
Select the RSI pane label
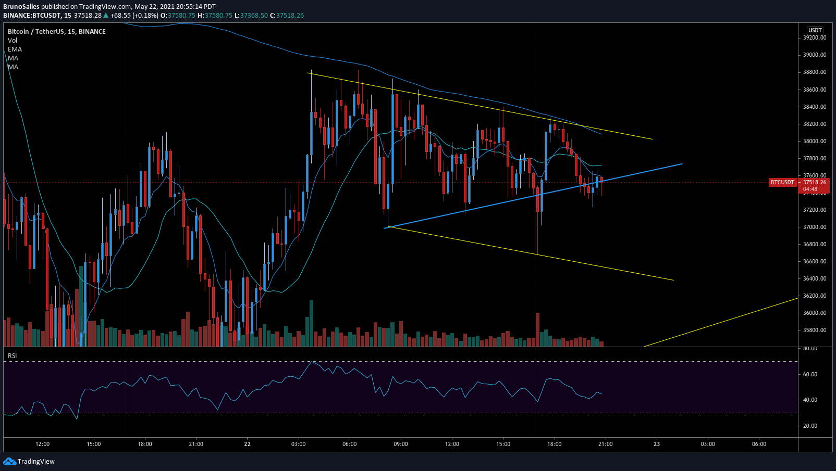[12, 356]
